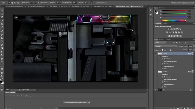Select the Eyedropper tool
Viewport: 195px width, 109px height.
pyautogui.click(x=2, y=28)
